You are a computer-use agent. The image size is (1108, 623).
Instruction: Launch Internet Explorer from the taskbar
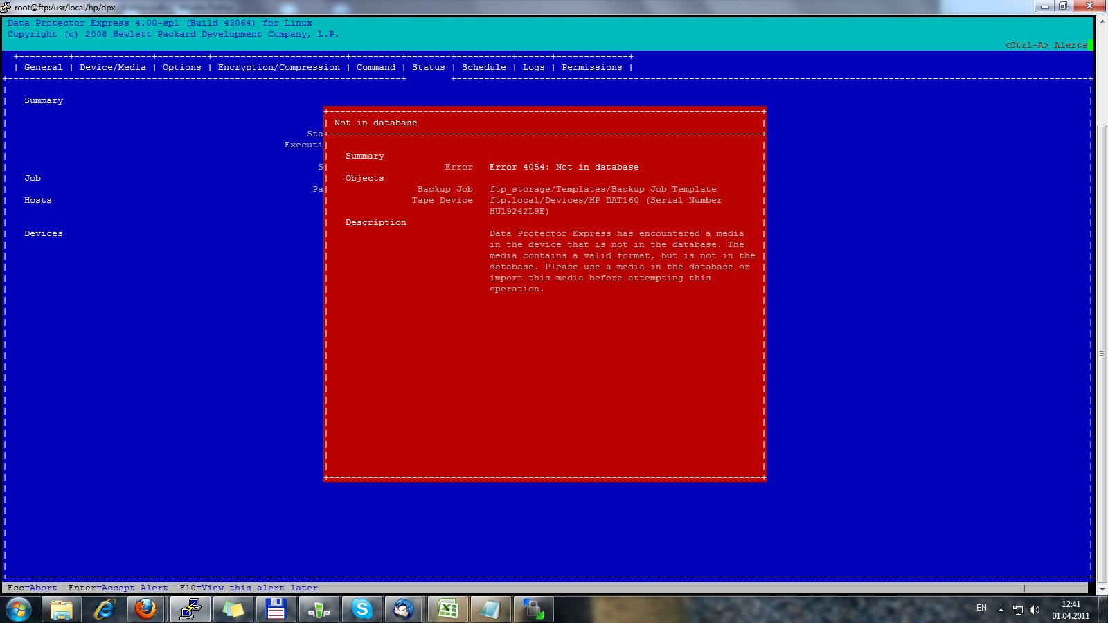tap(105, 610)
